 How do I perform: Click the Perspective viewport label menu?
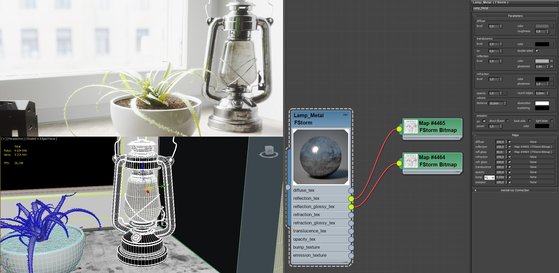pos(16,139)
